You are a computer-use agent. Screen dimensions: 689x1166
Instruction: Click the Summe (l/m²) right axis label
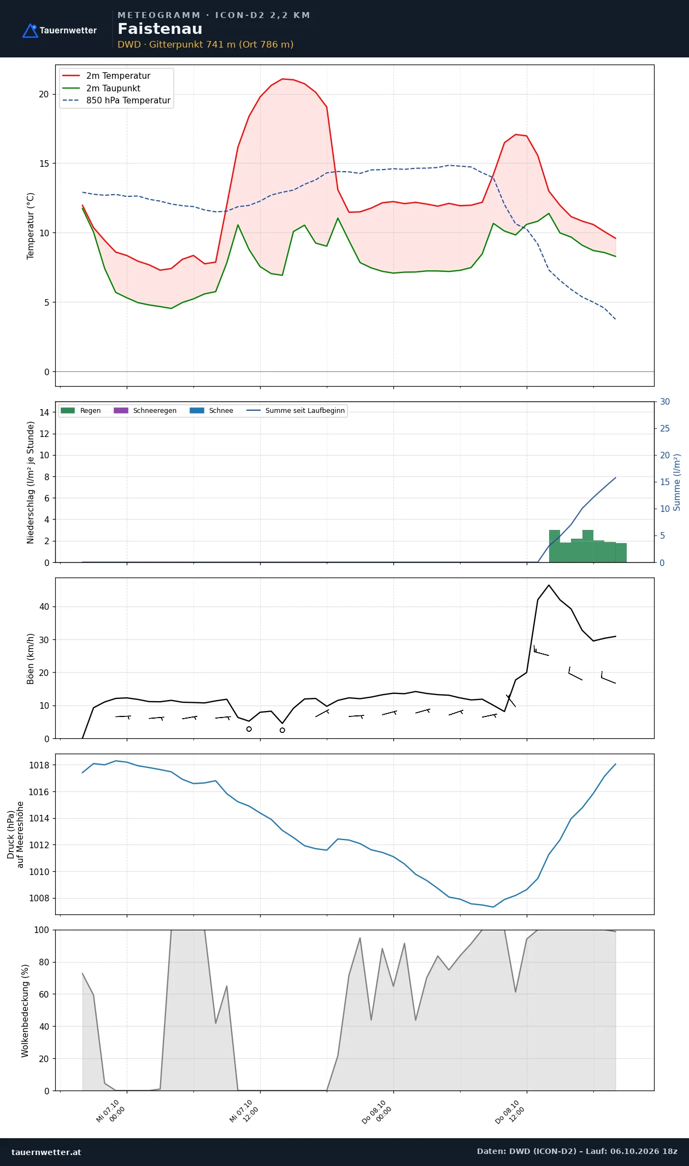[677, 482]
